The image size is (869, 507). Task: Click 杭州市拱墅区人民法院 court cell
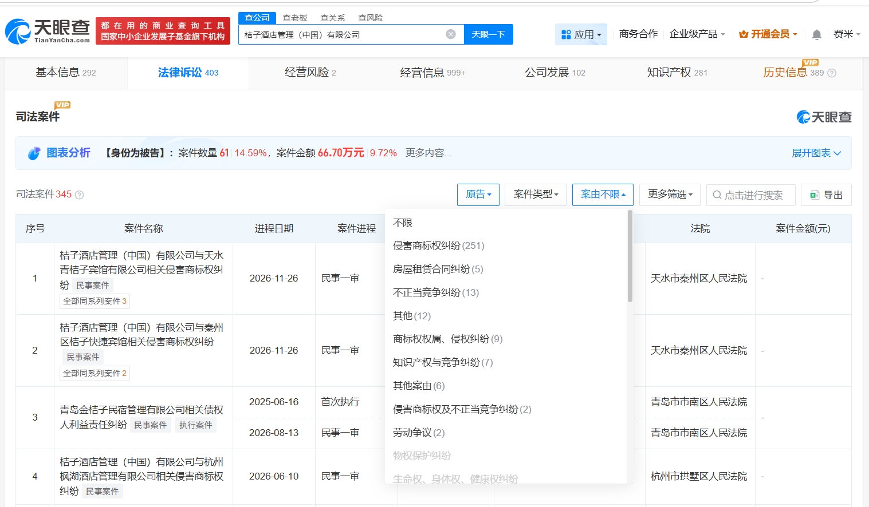pos(699,477)
